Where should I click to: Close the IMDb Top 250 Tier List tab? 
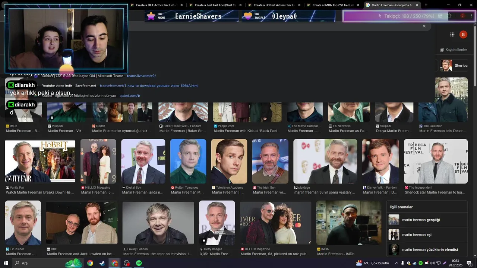(x=358, y=5)
